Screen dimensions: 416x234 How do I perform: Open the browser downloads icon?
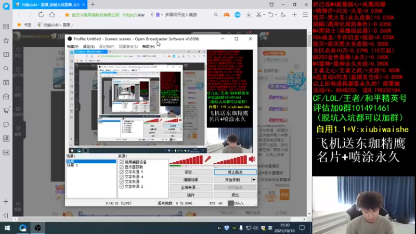point(249,15)
